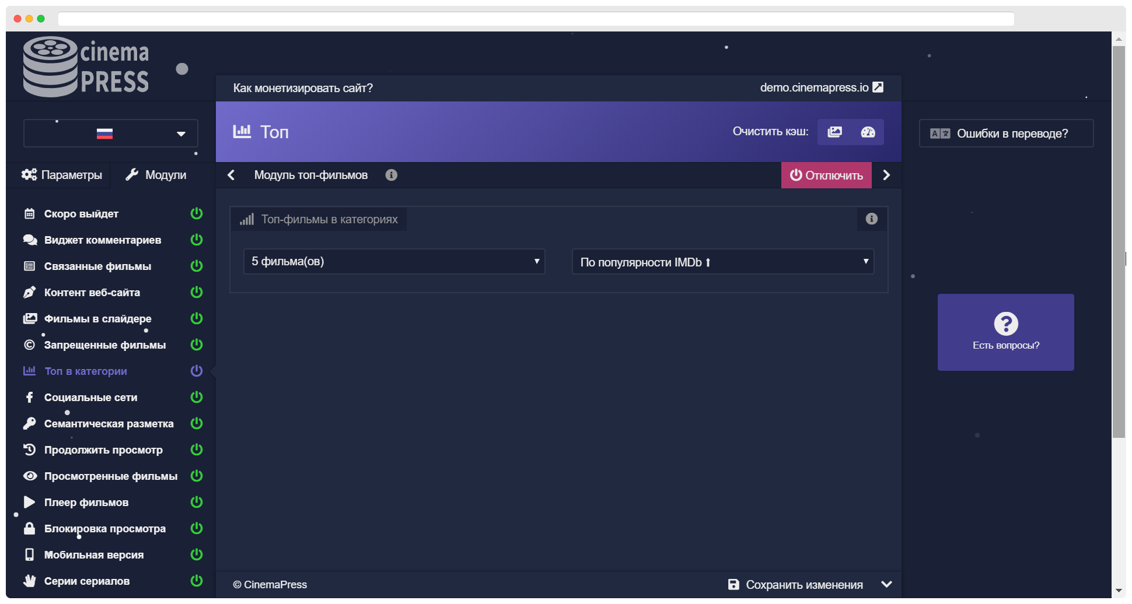Click the page vertical scrollbar
The height and width of the screenshot is (604, 1132).
pos(1119,242)
